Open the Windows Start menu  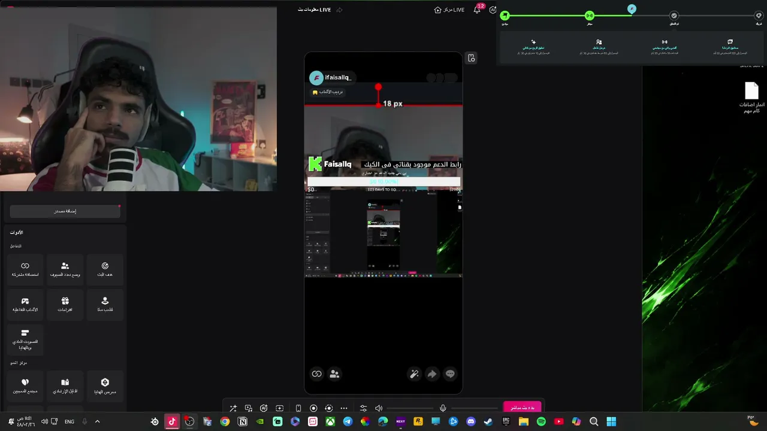611,421
